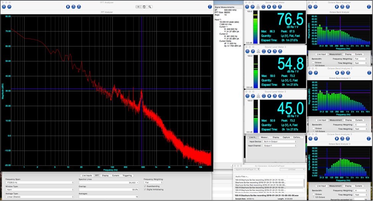
Task: Select the magnifier zoom tool in FFT Analyzer
Action: [150, 6]
